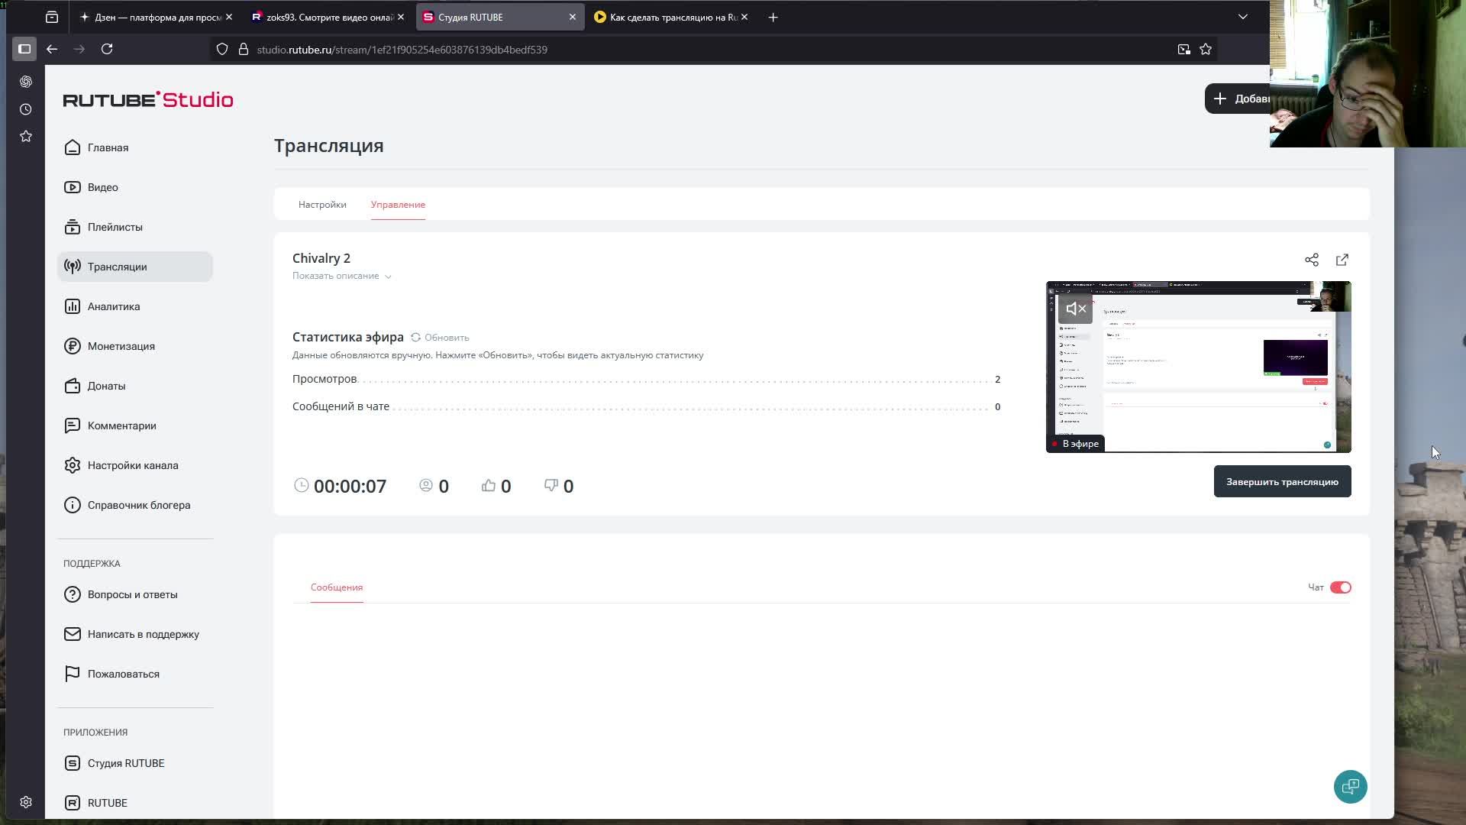Unmute the stream preview sound

(1075, 309)
